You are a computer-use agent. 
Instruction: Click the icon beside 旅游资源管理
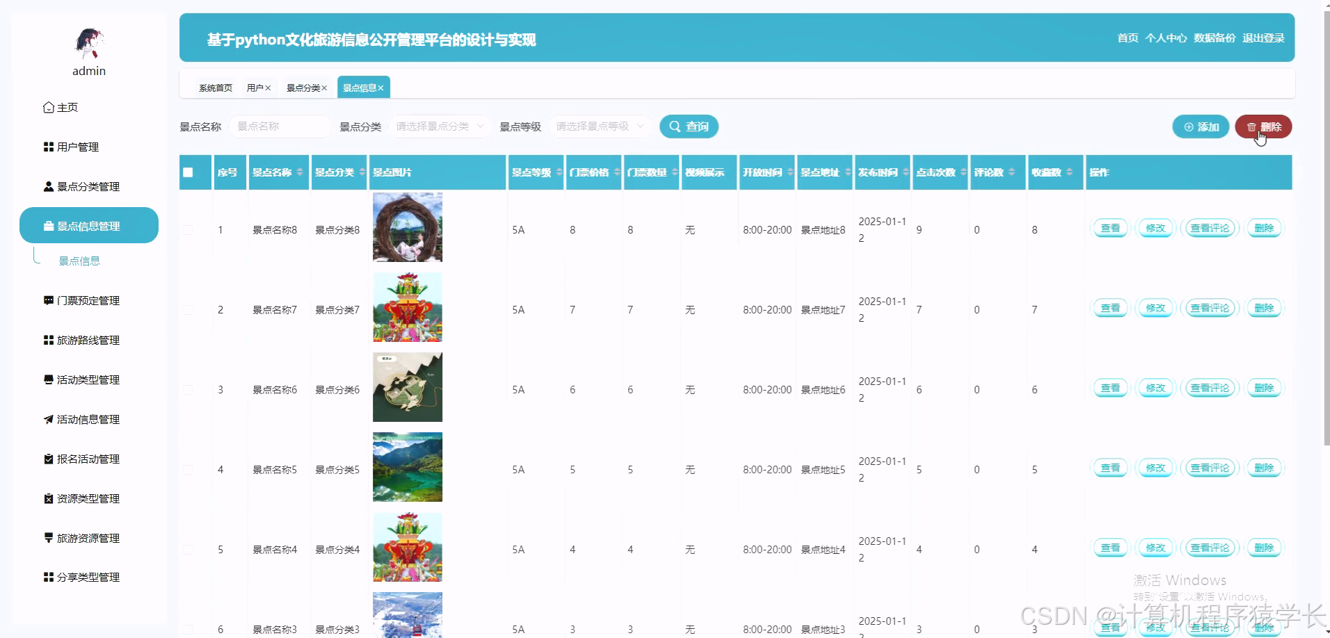click(49, 538)
